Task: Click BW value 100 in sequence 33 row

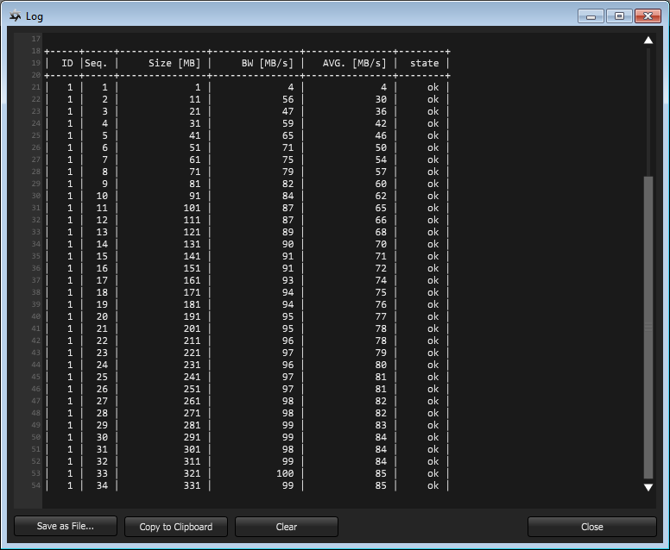Action: tap(285, 473)
